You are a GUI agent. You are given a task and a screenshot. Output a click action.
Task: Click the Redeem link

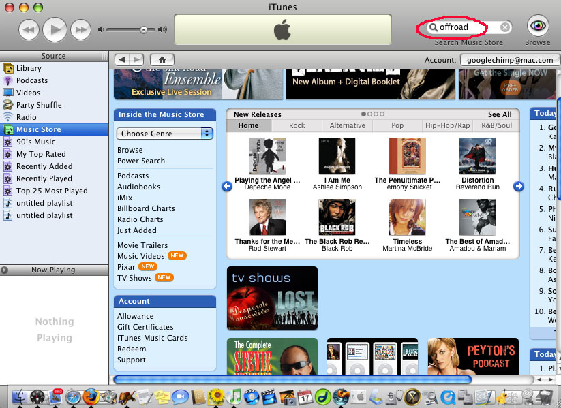132,349
